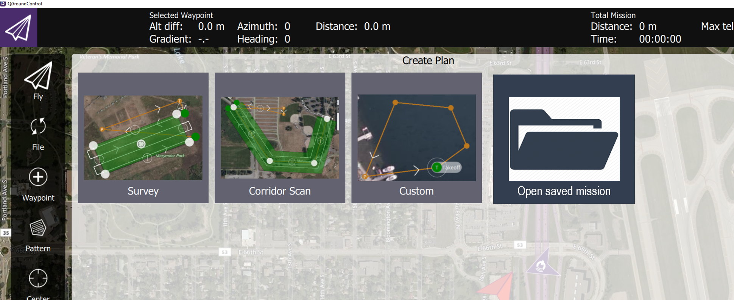Viewport: 734px width, 300px height.
Task: Click the Total Mission Distance value
Action: pyautogui.click(x=648, y=26)
